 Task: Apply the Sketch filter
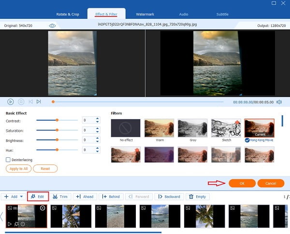226,128
